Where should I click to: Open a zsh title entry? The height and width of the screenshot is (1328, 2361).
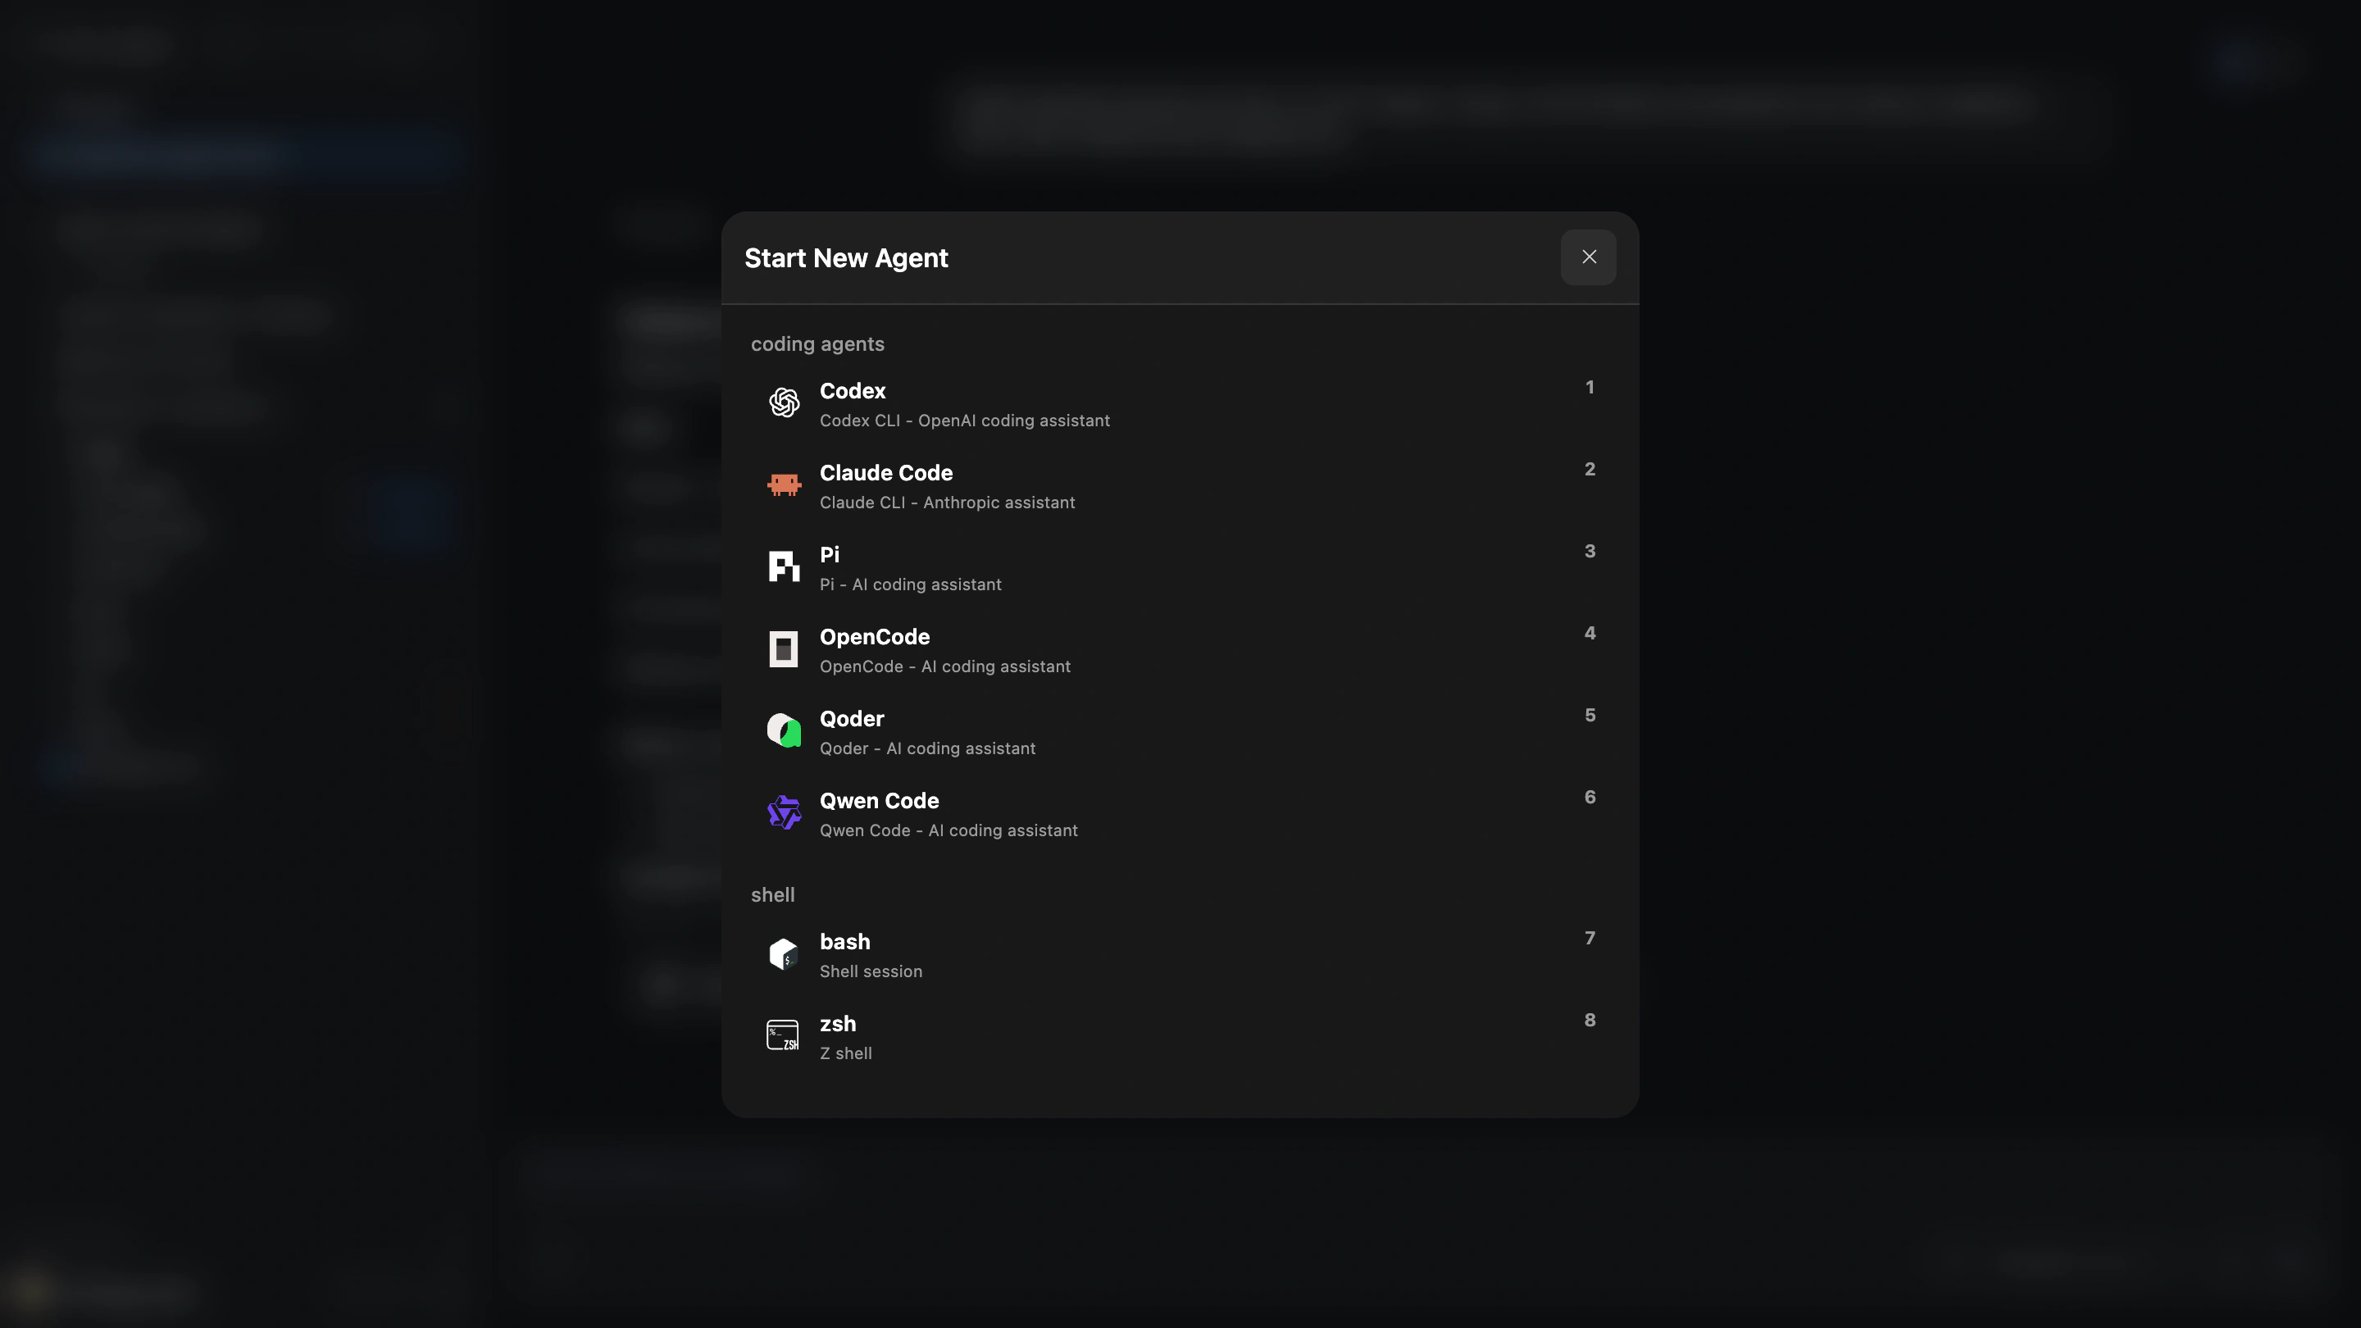(838, 1024)
